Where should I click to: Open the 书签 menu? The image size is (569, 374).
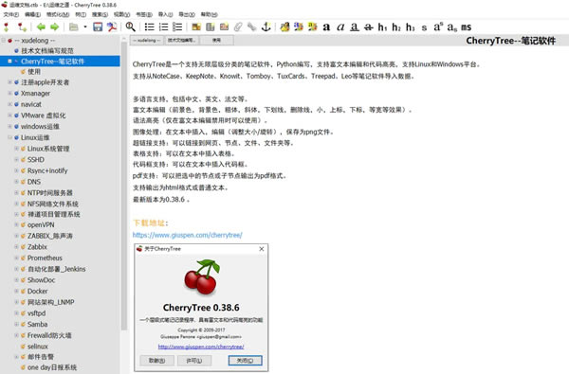pos(144,14)
